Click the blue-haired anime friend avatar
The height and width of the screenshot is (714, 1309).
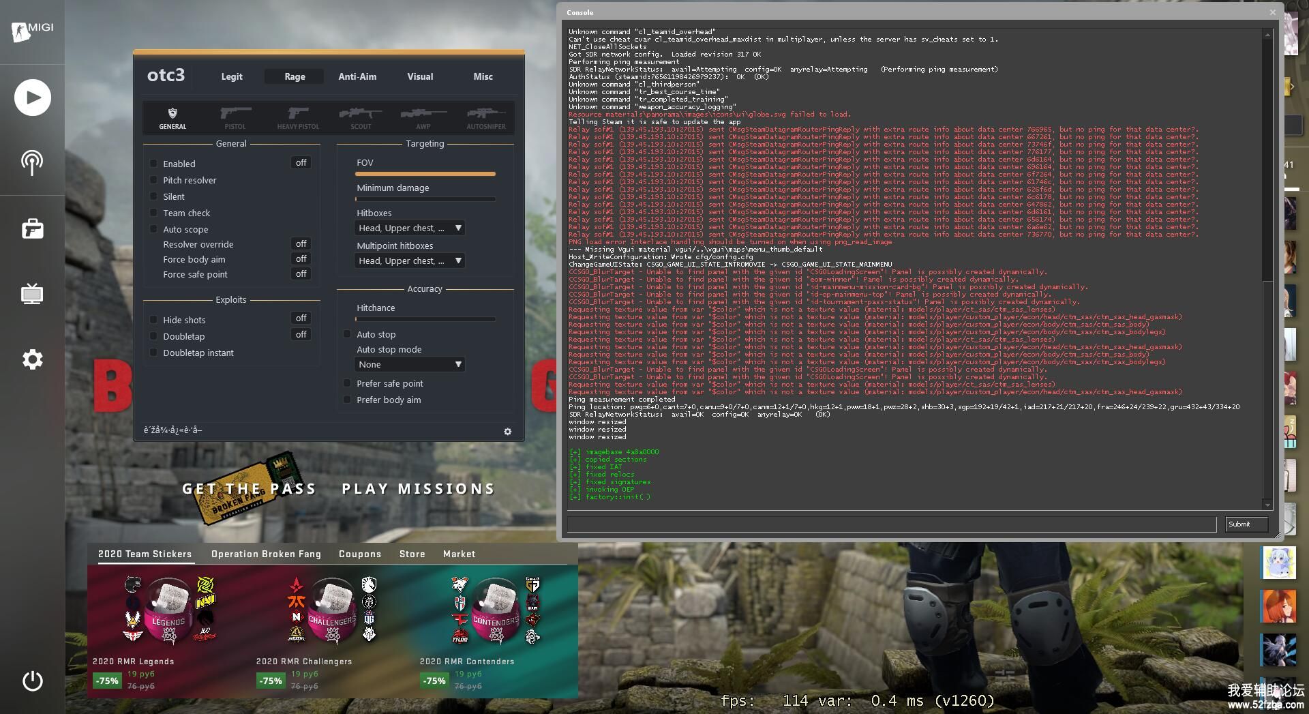coord(1279,563)
